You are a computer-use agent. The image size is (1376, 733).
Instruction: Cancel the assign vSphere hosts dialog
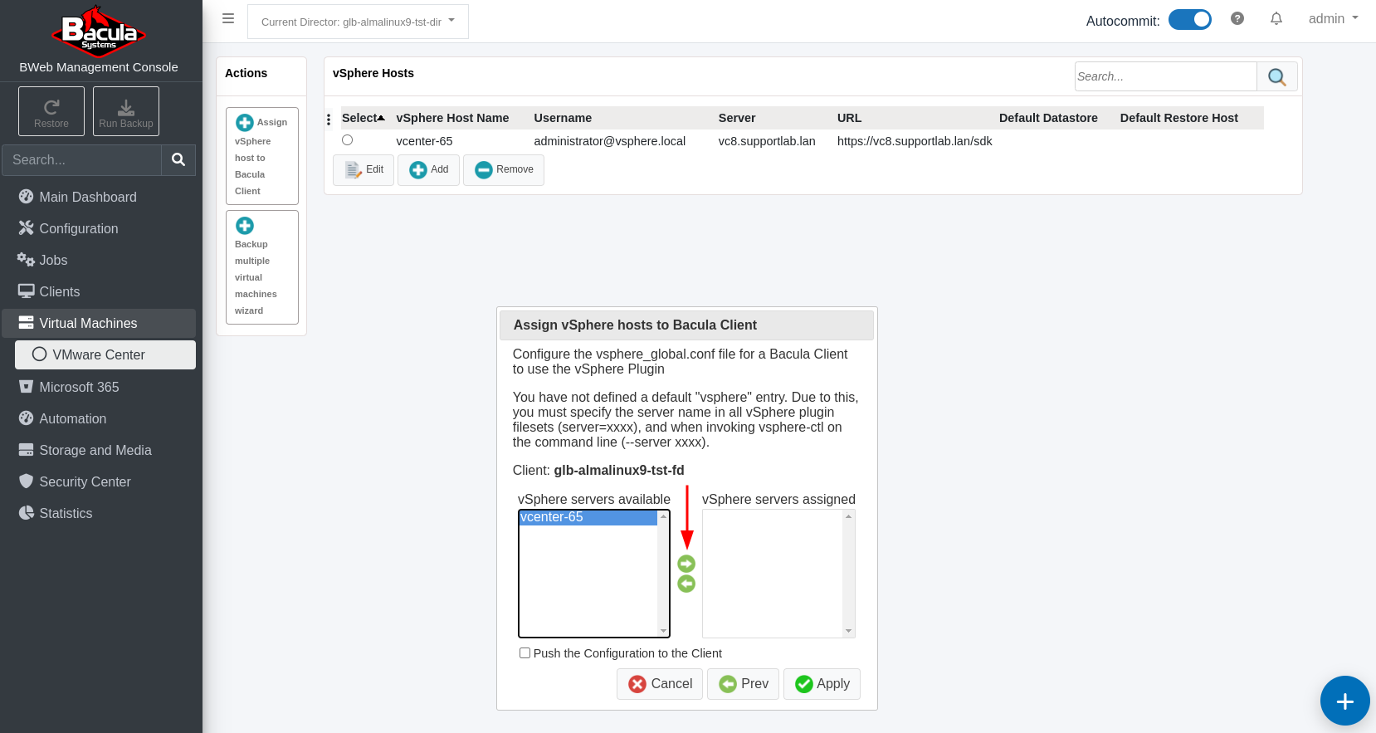(x=660, y=684)
